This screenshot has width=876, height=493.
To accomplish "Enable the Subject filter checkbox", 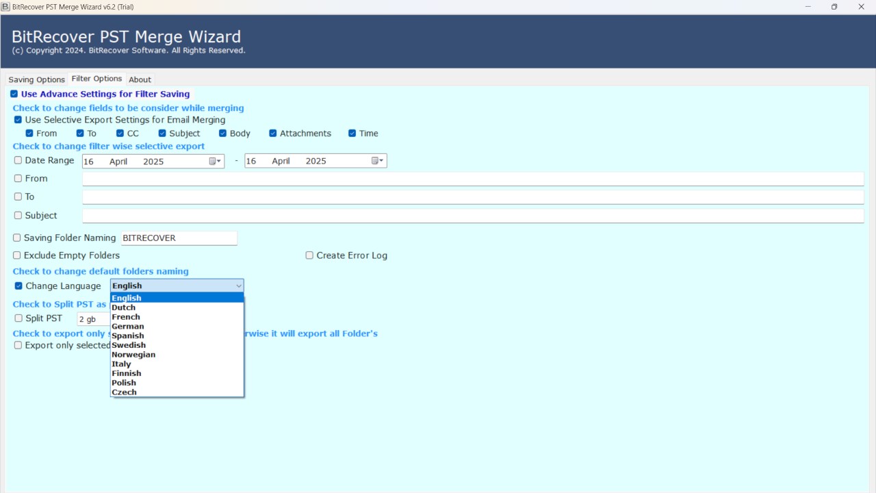I will (x=18, y=215).
